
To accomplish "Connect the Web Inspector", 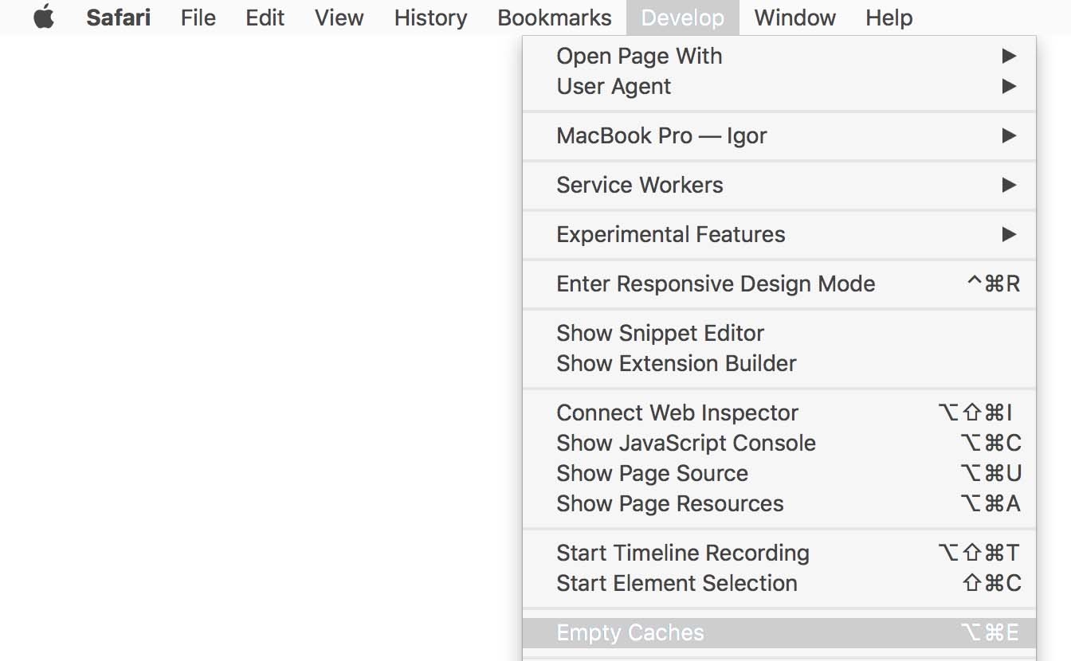I will pyautogui.click(x=677, y=413).
